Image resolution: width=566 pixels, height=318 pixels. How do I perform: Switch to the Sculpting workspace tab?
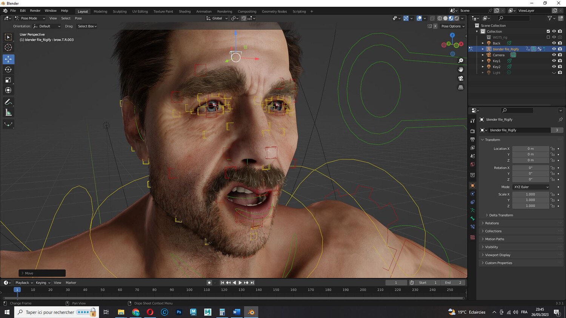[120, 11]
